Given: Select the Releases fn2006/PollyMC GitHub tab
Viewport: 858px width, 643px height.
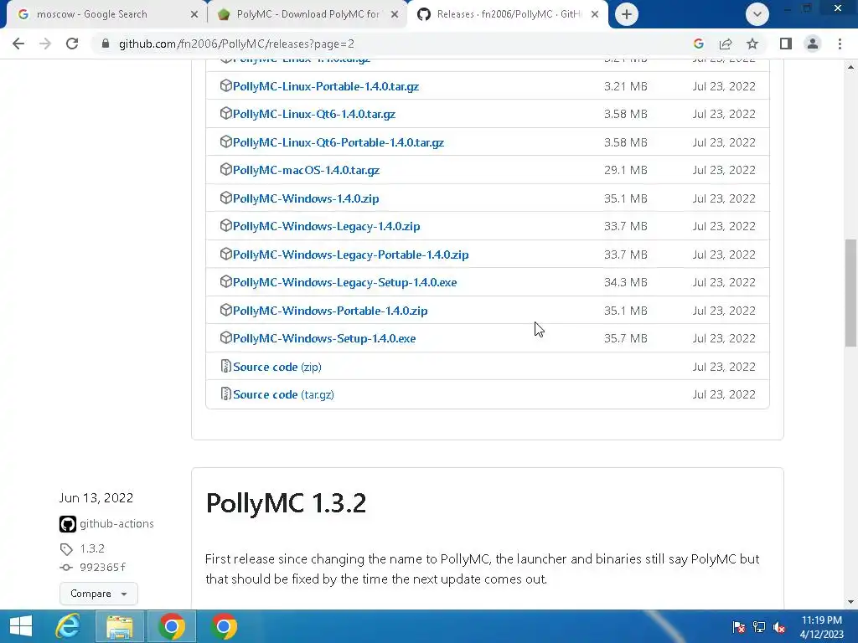Looking at the screenshot, I should click(x=506, y=14).
